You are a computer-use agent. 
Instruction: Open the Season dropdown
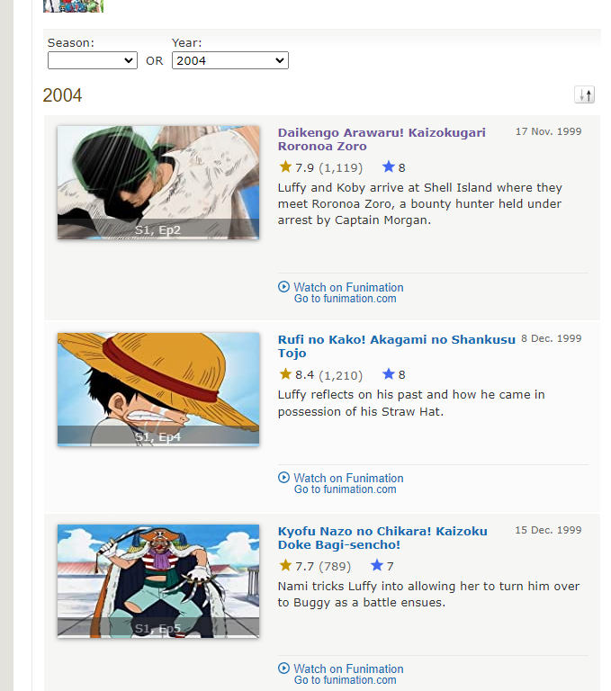pos(92,60)
